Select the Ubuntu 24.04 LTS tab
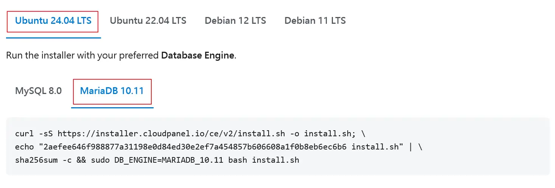The height and width of the screenshot is (188, 555). [53, 20]
